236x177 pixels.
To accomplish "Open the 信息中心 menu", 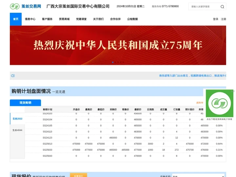I will click(x=30, y=19).
